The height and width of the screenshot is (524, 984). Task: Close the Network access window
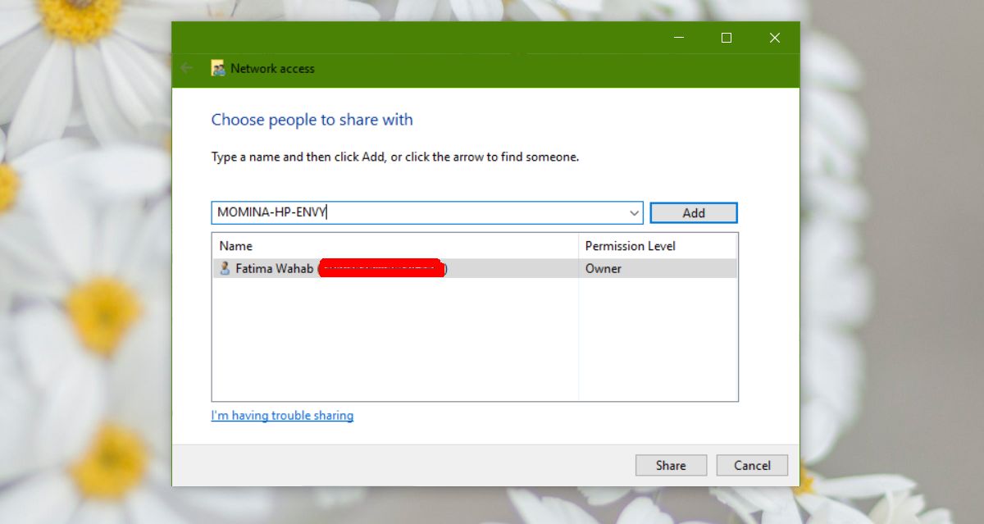click(x=775, y=38)
